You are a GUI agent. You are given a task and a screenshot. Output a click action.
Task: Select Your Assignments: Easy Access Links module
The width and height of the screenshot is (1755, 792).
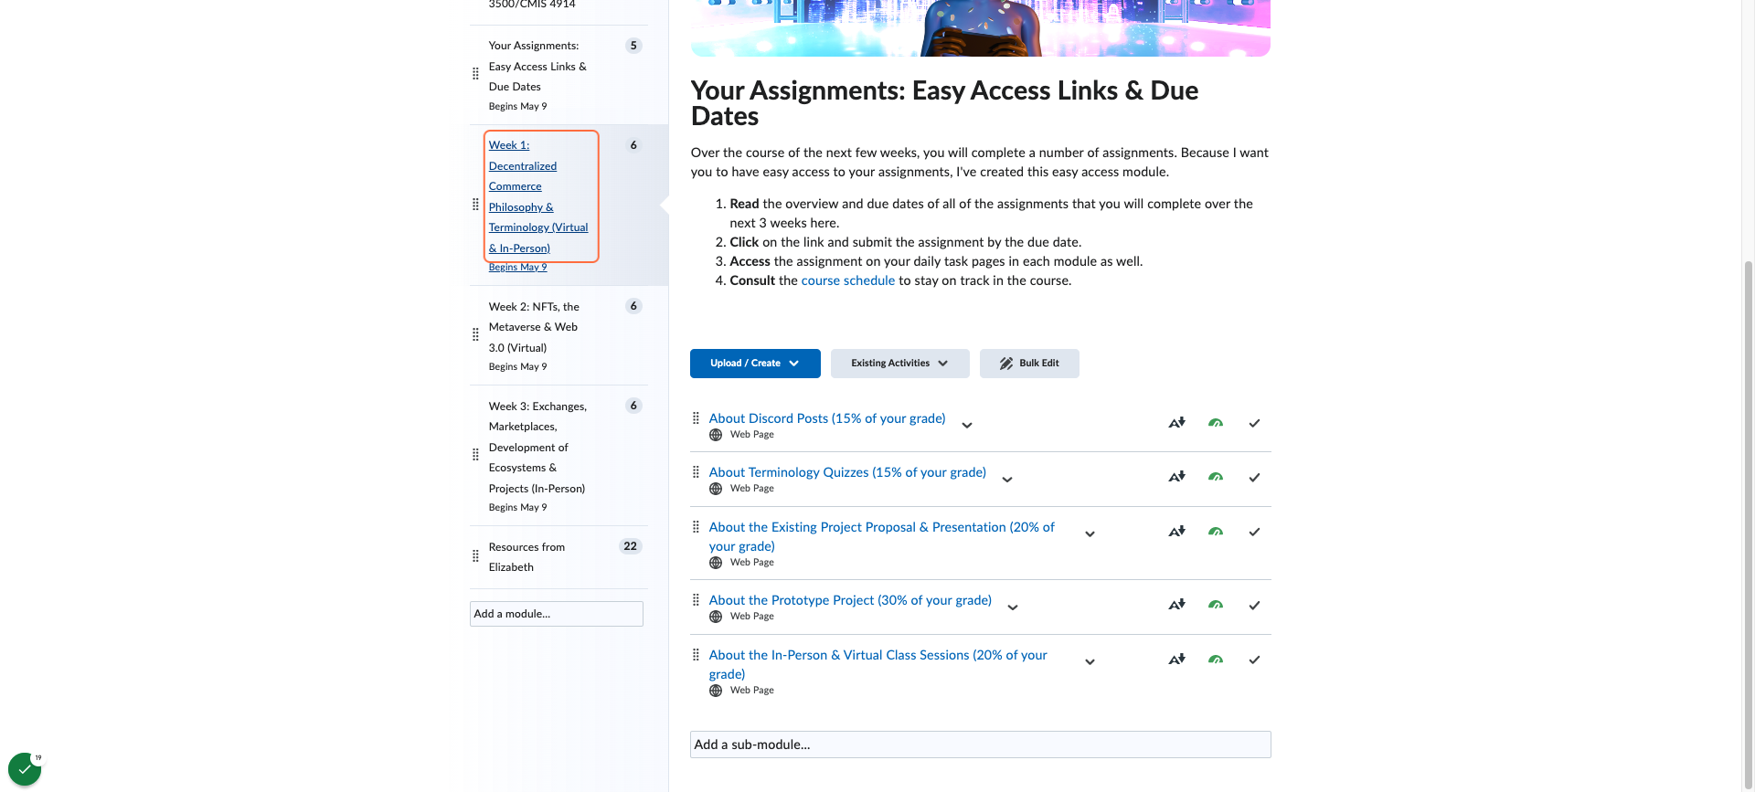pyautogui.click(x=537, y=66)
